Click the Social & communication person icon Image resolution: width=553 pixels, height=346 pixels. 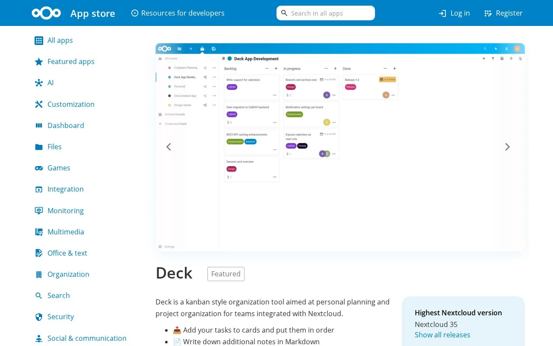coord(39,338)
